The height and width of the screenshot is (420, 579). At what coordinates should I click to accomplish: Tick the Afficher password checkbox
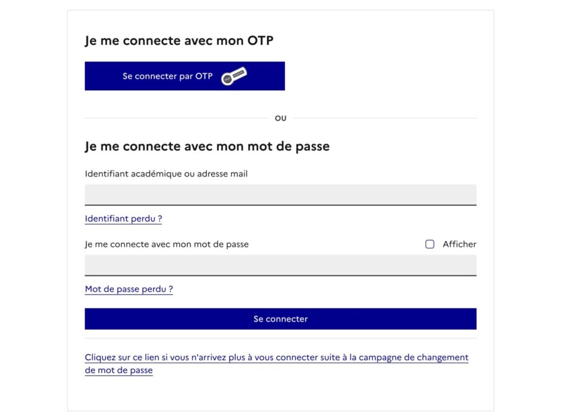coord(430,244)
